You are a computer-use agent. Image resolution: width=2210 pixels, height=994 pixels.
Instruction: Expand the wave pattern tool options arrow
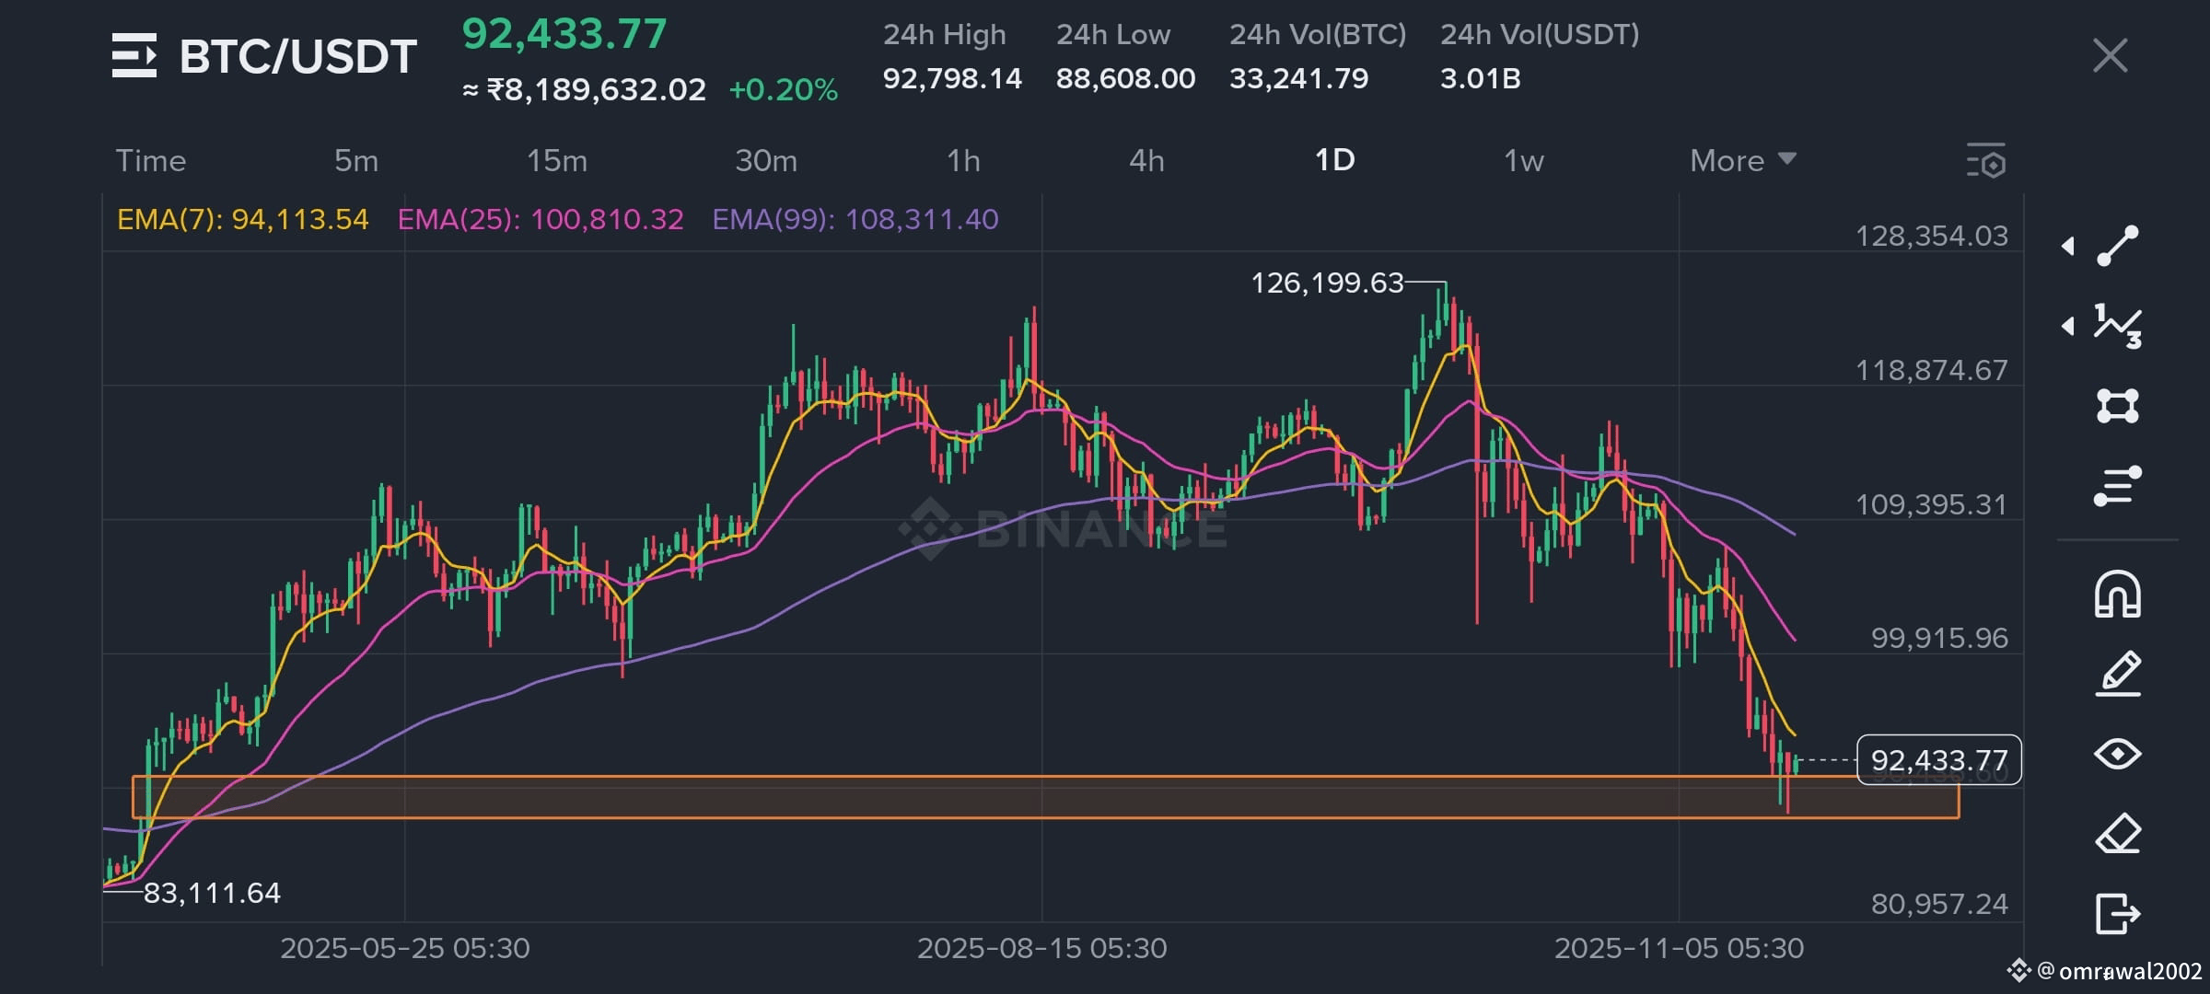point(2068,326)
